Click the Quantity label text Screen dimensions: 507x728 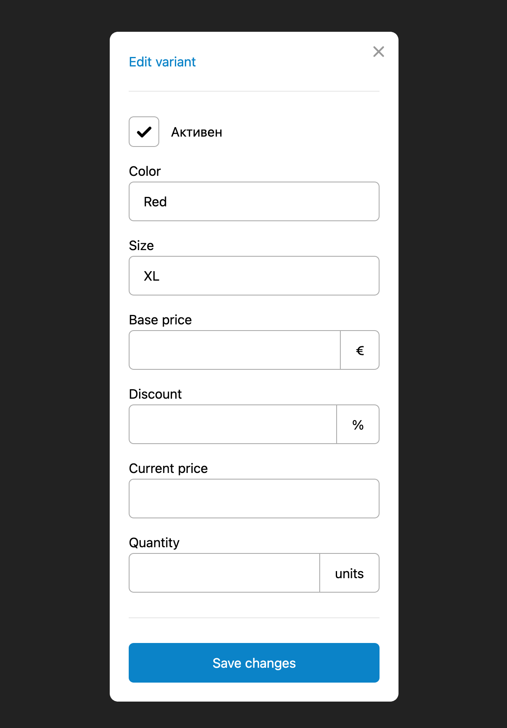[x=154, y=543]
